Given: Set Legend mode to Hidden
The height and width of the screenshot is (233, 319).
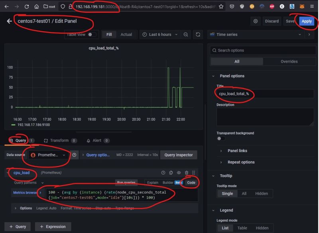Looking at the screenshot, I should click(x=262, y=228).
